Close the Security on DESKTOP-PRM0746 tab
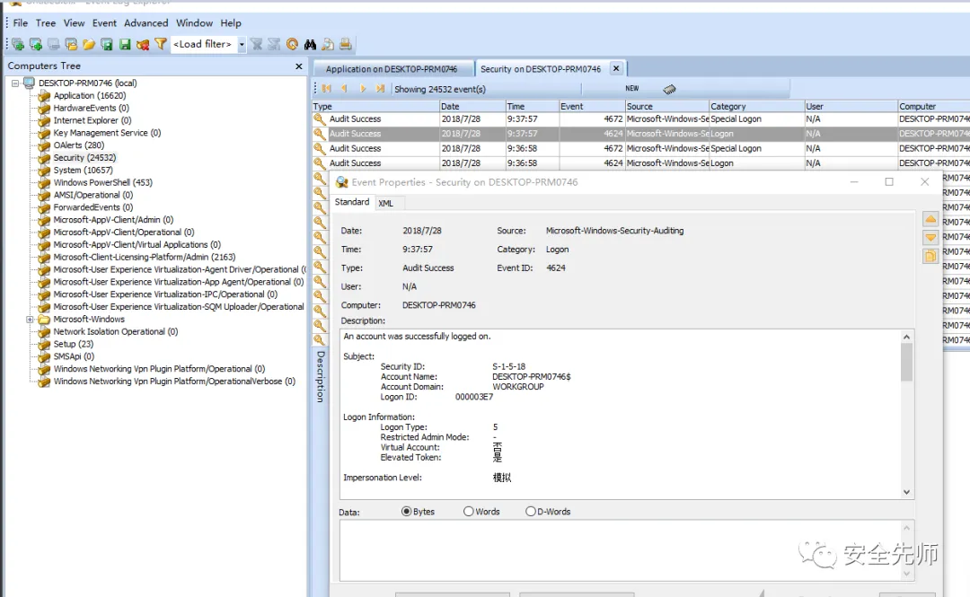The width and height of the screenshot is (970, 597). tap(616, 68)
